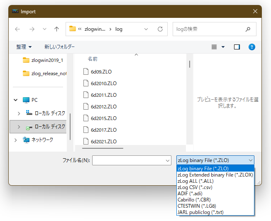Select PC in the navigation pane
The height and width of the screenshot is (221, 271).
(30, 100)
